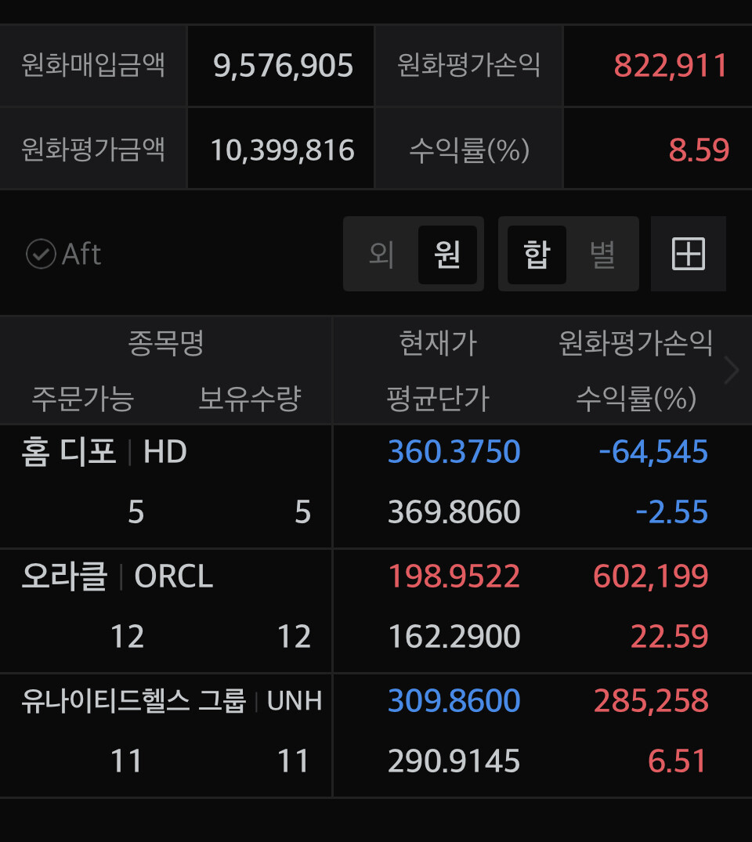752x842 pixels.
Task: Click the summary 수익률(%) label
Action: point(469,150)
